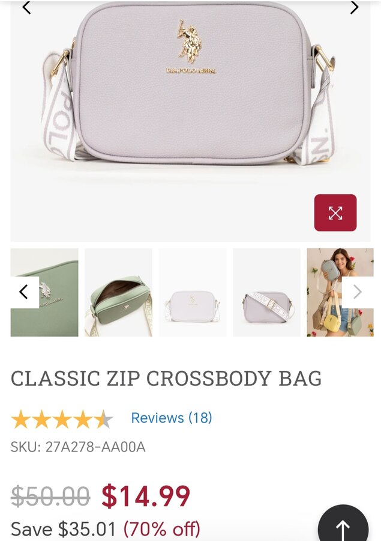Open fullscreen view with red expand button
Viewport: 381px width, 541px height.
click(335, 213)
